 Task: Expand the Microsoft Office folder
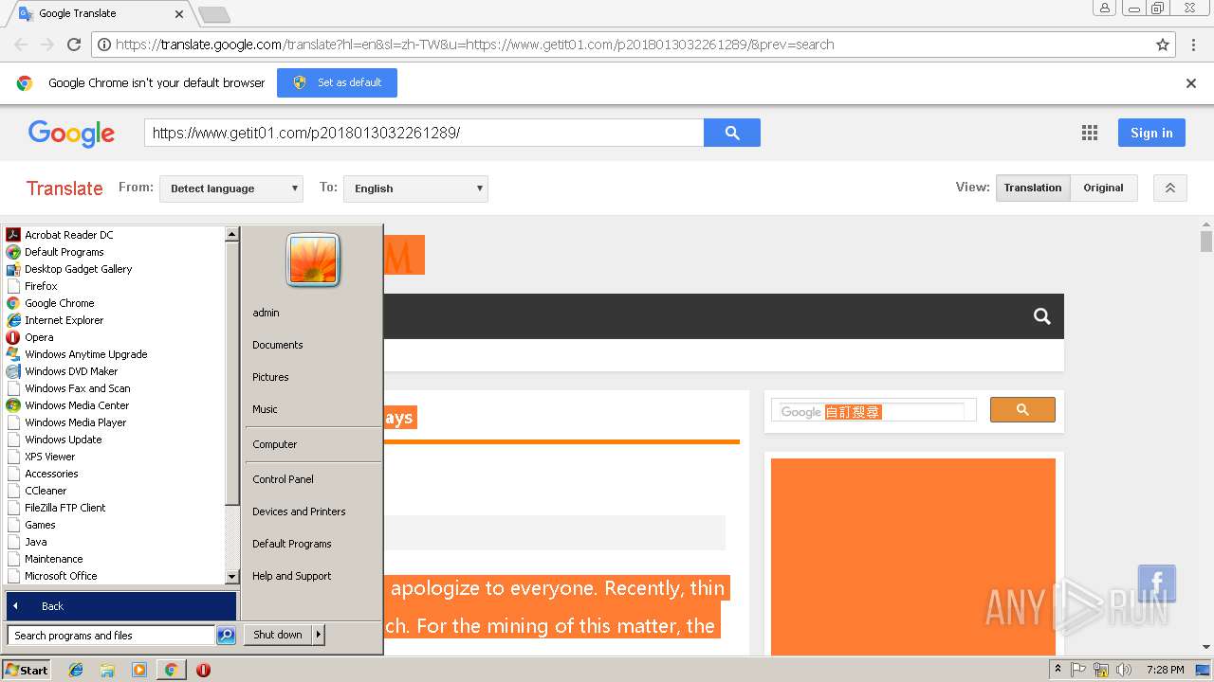pyautogui.click(x=61, y=576)
